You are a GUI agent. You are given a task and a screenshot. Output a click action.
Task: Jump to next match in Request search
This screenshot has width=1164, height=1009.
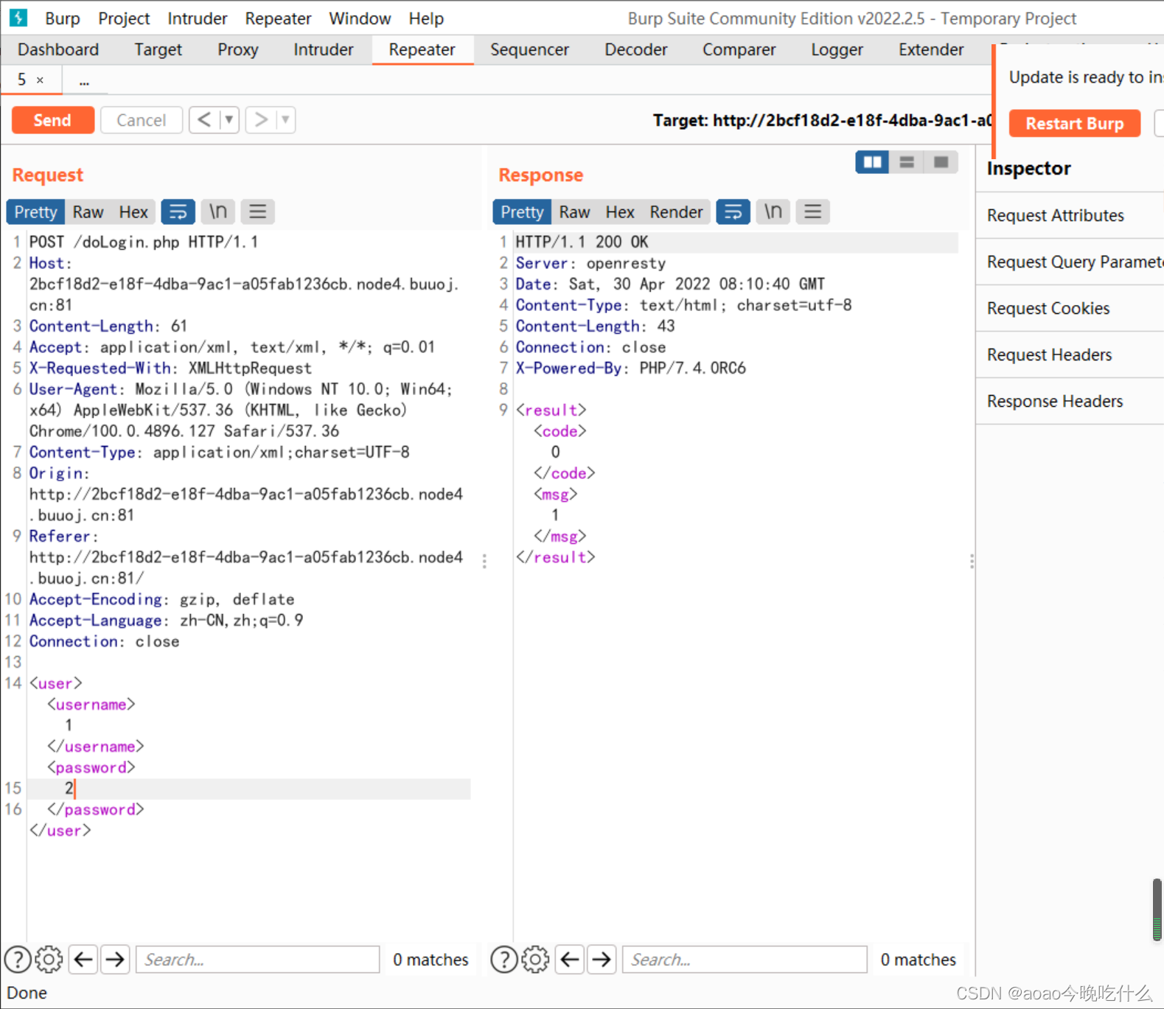point(115,959)
